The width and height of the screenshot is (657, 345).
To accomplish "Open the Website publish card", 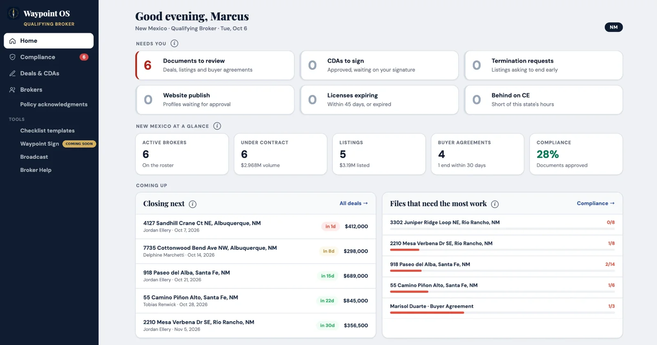I will (x=215, y=100).
